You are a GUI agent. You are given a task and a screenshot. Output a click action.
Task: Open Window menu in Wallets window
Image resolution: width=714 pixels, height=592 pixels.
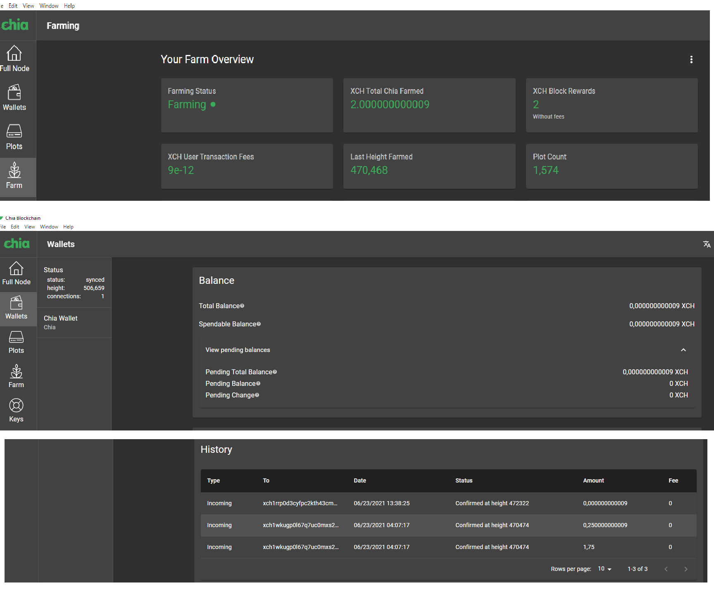point(49,227)
